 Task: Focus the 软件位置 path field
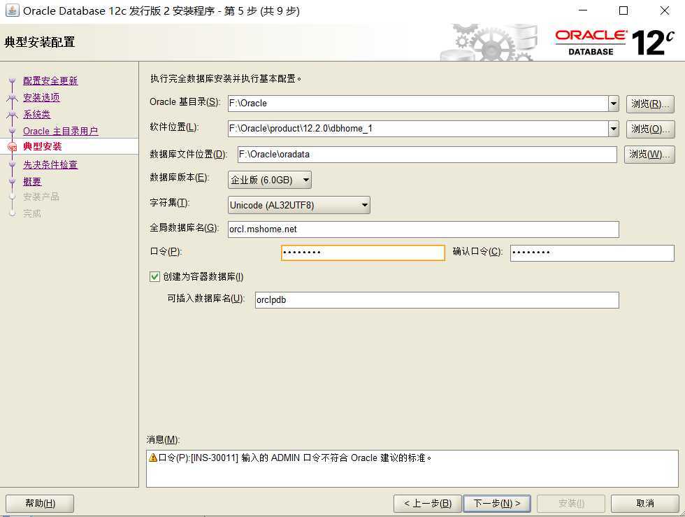[x=418, y=129]
